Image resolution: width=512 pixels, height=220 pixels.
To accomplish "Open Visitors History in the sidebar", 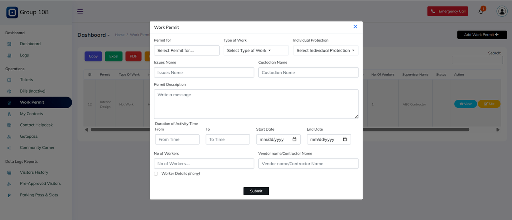I will (34, 172).
